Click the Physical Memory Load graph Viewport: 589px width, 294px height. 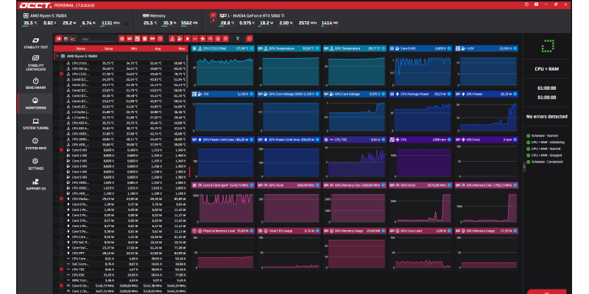point(222,252)
